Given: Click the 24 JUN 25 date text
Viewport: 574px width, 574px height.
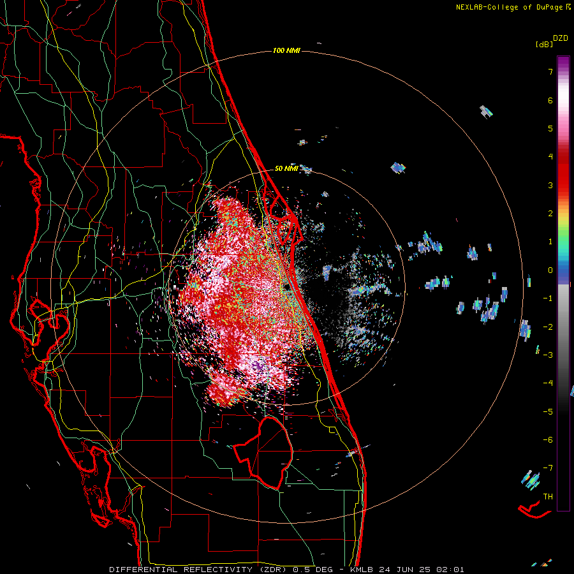Looking at the screenshot, I should 405,570.
